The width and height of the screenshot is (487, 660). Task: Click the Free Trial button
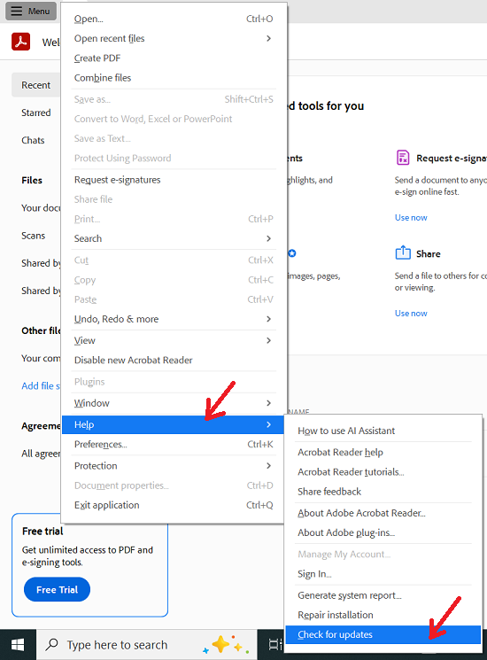click(58, 590)
